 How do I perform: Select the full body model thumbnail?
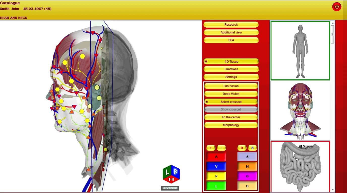click(300, 51)
